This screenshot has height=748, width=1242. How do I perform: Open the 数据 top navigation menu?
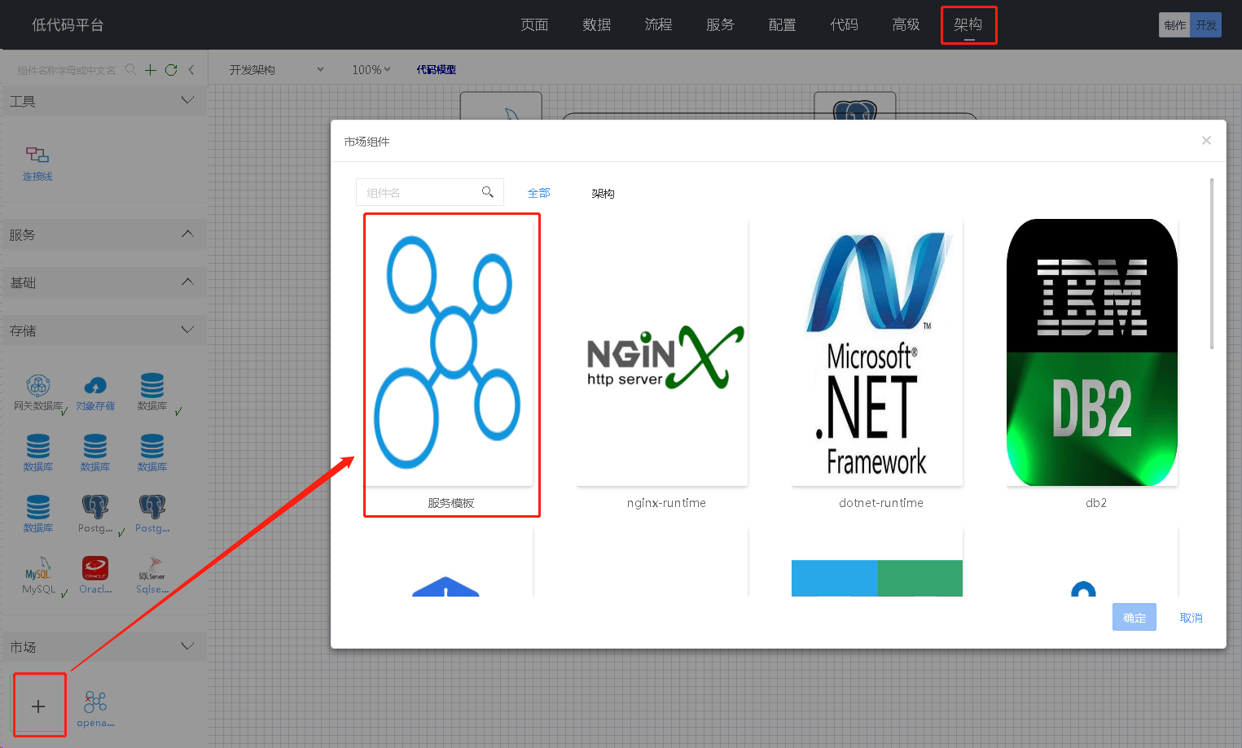pos(596,25)
